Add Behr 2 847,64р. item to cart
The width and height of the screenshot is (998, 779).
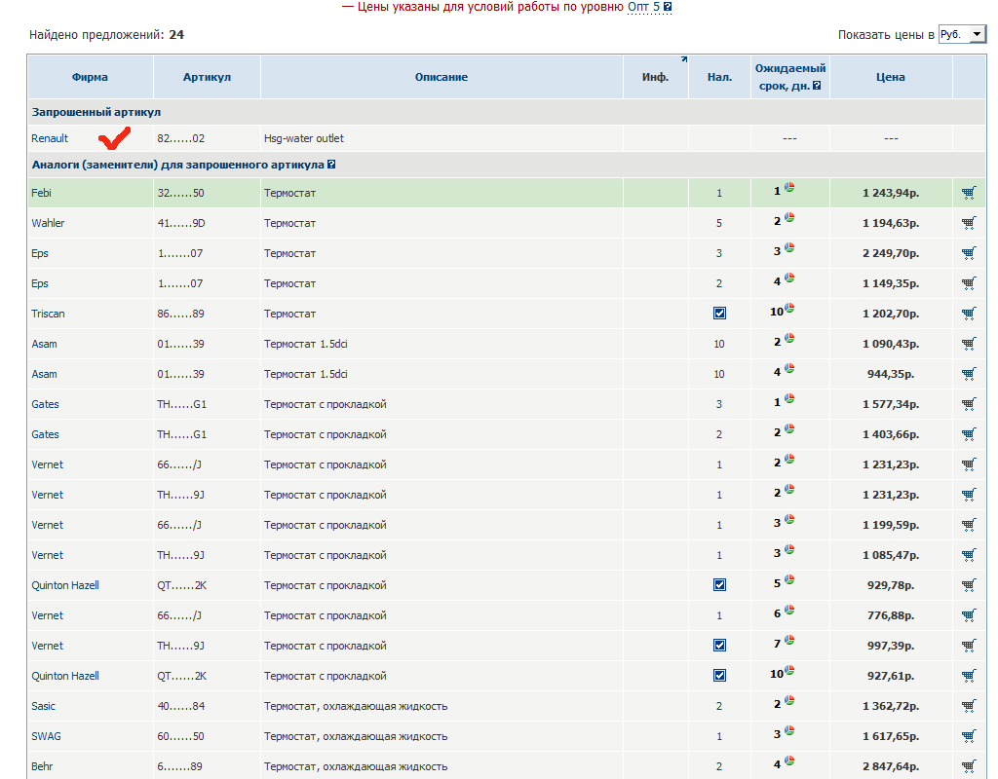[x=968, y=766]
